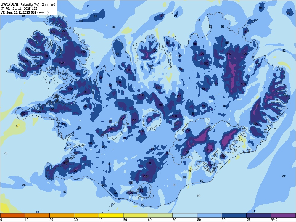This screenshot has height=222, width=296.
Task: Click the legend tick label '30' under the colorbar
Action: pyautogui.click(x=76, y=220)
